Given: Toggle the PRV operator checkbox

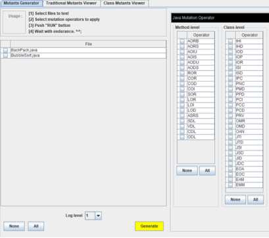Looking at the screenshot, I should 230,116.
